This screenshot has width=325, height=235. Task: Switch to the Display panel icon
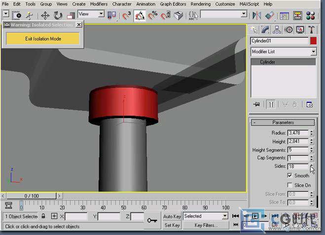coord(300,30)
